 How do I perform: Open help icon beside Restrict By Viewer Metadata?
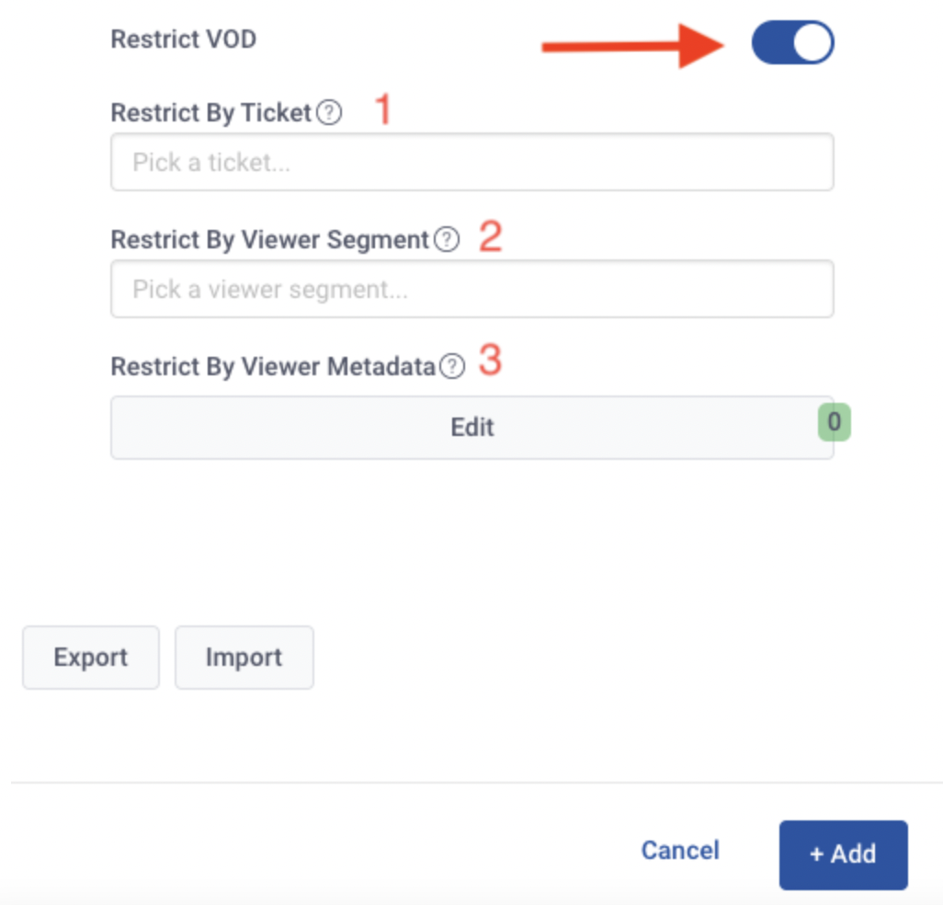click(x=451, y=366)
